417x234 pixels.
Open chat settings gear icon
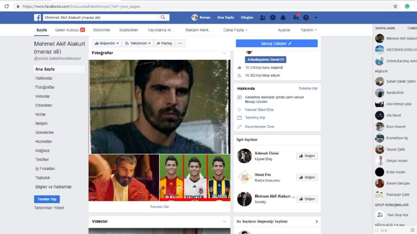[x=412, y=230]
